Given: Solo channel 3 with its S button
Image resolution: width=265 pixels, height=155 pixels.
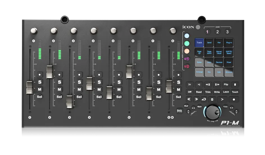Looking at the screenshot, I should click(79, 82).
